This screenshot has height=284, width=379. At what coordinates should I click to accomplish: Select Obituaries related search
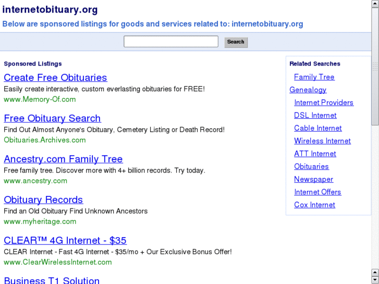pyautogui.click(x=311, y=167)
